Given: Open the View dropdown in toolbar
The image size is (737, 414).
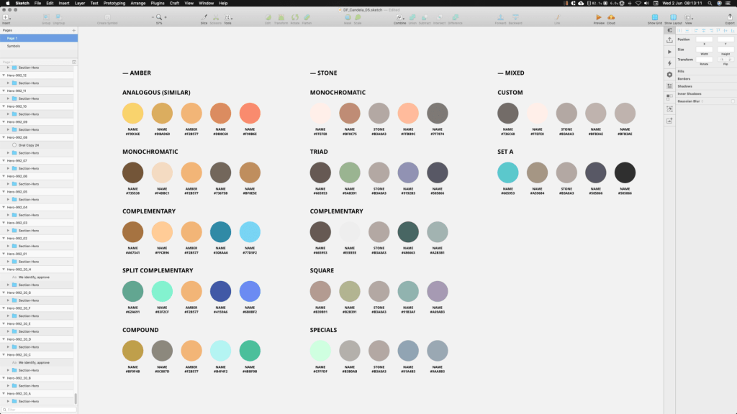Looking at the screenshot, I should tap(689, 18).
